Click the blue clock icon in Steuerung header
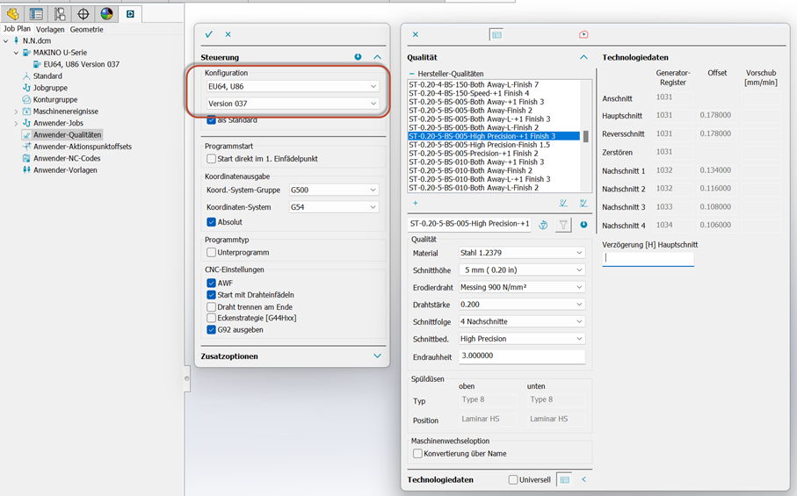 358,57
